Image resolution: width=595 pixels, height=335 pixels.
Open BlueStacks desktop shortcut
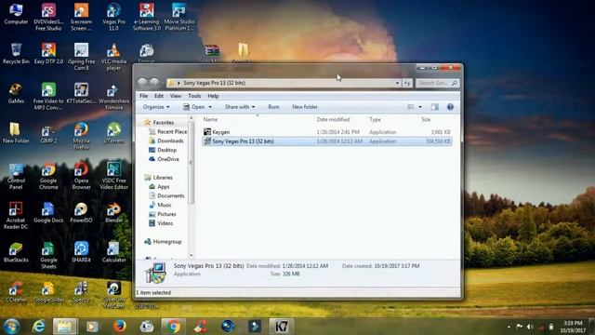pos(16,252)
